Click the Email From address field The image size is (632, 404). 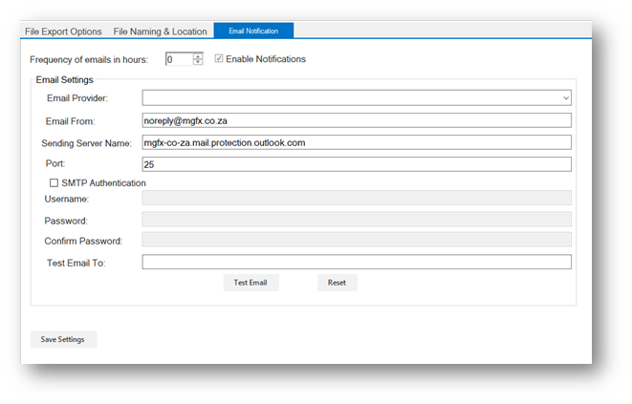(x=356, y=120)
